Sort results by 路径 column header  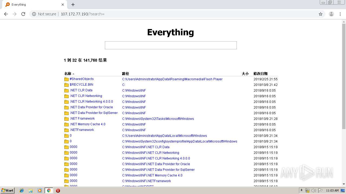point(125,74)
